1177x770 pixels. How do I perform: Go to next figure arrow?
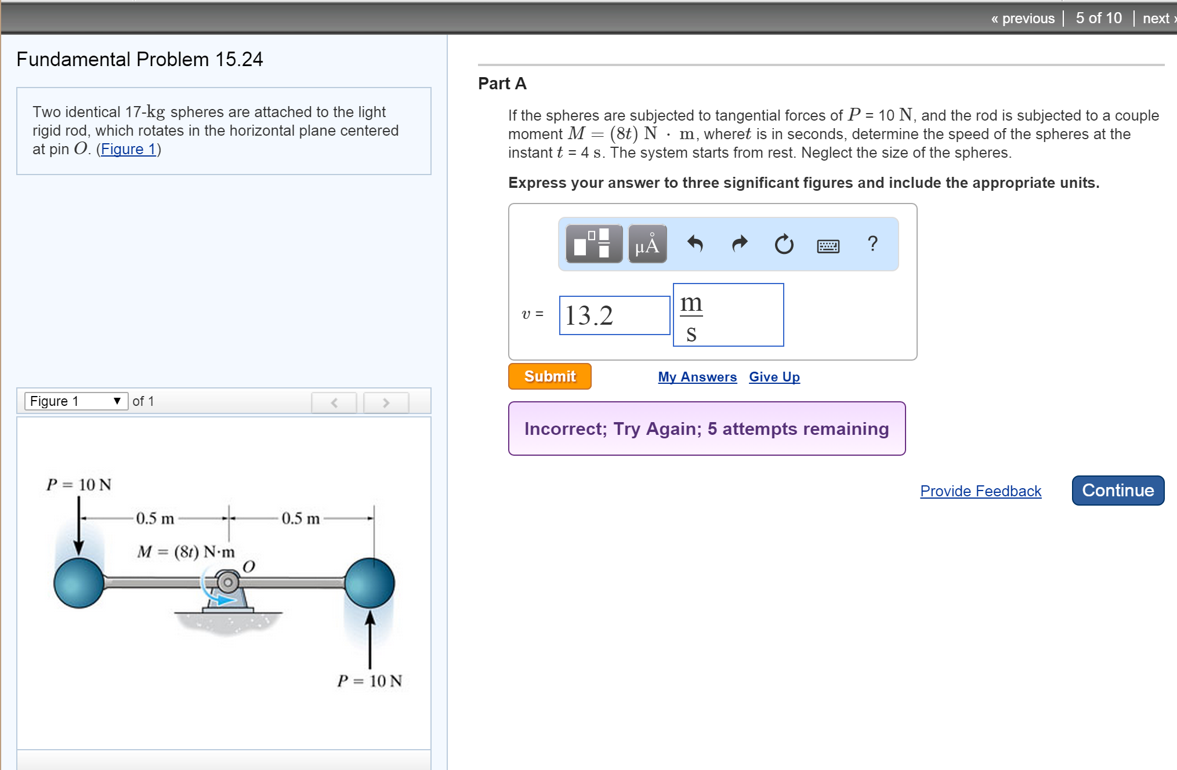[x=386, y=402]
